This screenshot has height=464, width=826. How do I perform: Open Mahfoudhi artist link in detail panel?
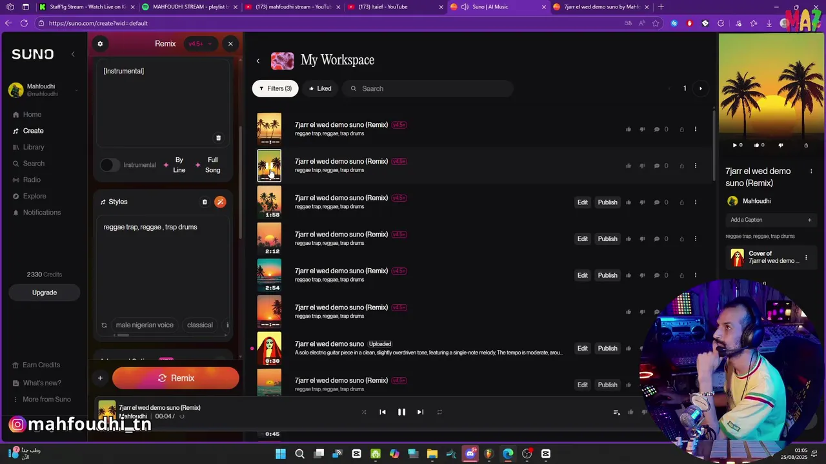756,201
